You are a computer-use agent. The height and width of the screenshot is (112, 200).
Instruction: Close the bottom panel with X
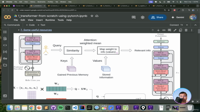coord(197,101)
